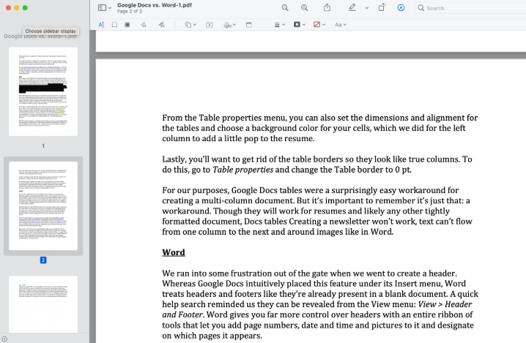526x343 pixels.
Task: Insert a Text box
Action: coord(210,25)
